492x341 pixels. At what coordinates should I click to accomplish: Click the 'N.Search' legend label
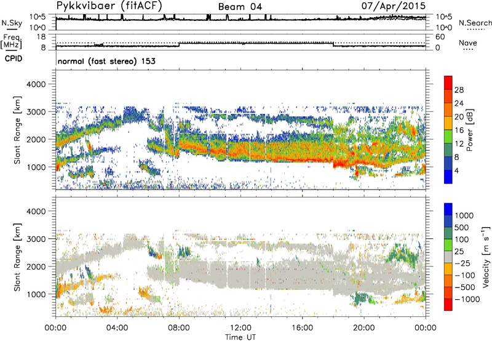[475, 23]
